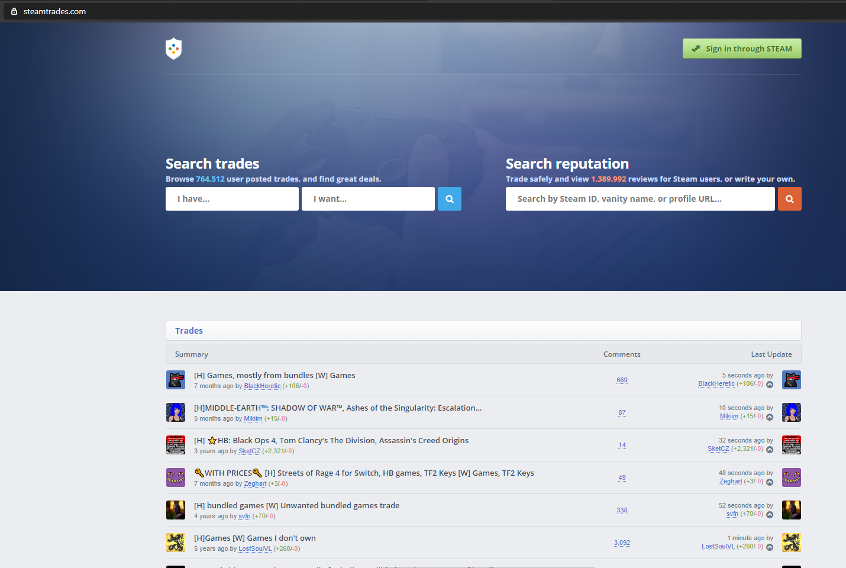Click the blue search trades magnifier button

450,199
